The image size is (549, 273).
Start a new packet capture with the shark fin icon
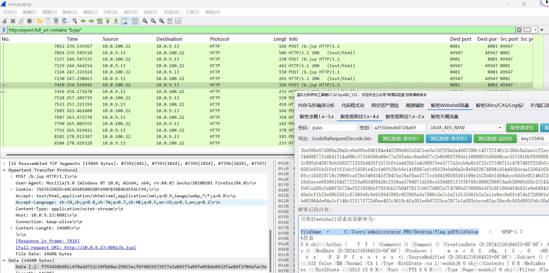click(5, 21)
